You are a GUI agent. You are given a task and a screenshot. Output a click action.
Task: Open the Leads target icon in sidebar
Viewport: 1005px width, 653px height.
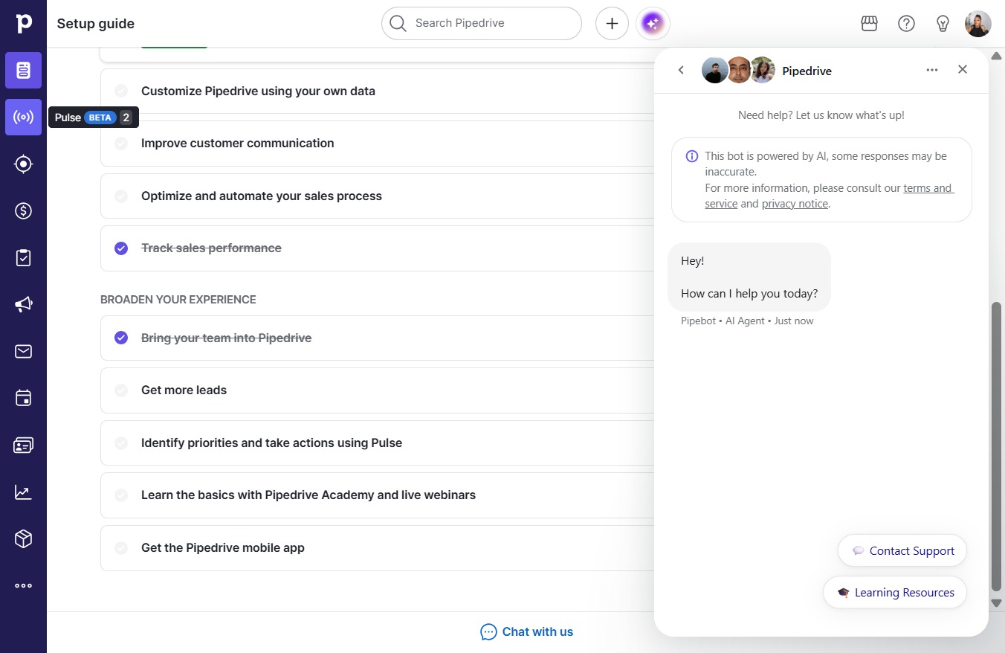tap(23, 164)
